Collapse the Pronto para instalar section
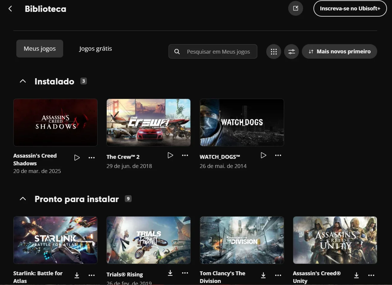The width and height of the screenshot is (392, 285). [23, 199]
